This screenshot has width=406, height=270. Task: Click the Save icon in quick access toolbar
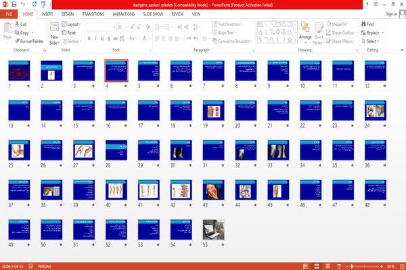pos(14,5)
